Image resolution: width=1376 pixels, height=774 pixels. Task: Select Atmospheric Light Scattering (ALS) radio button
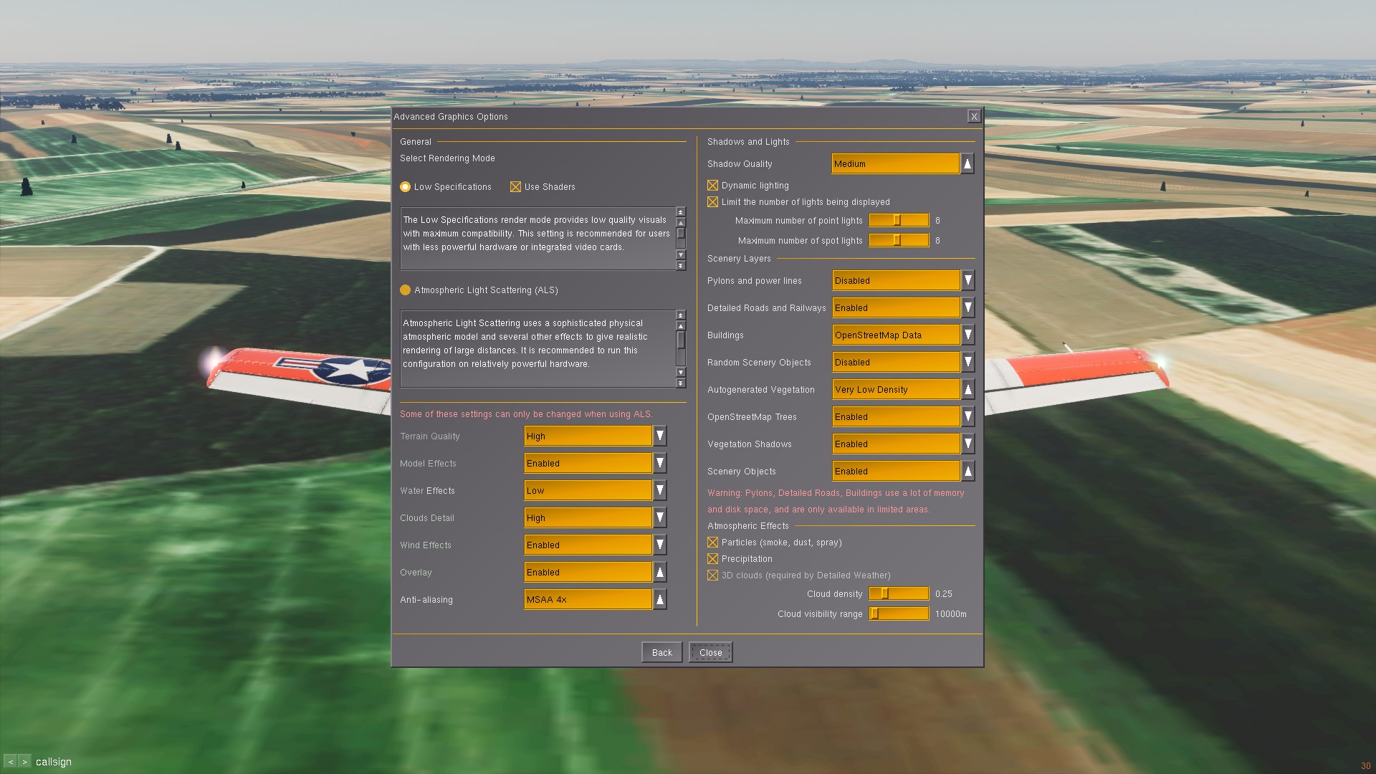click(406, 290)
